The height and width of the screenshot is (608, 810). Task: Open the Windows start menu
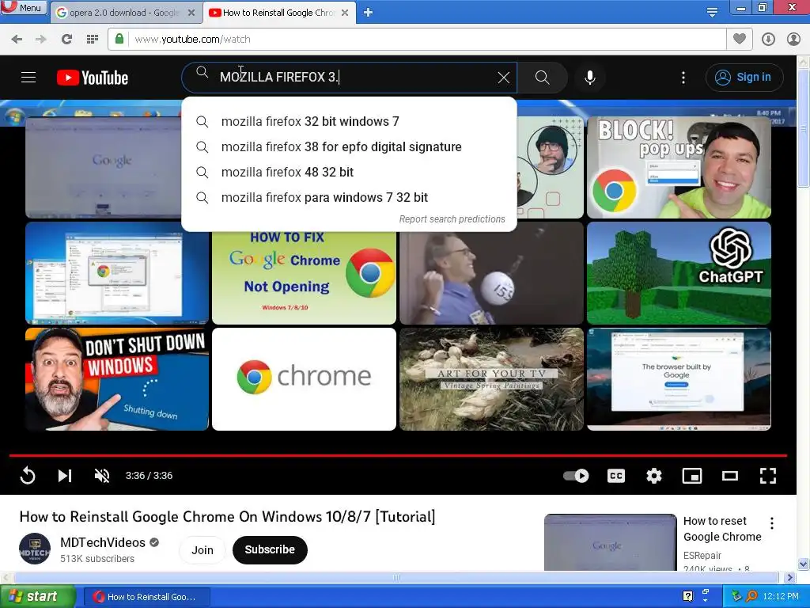coord(36,596)
